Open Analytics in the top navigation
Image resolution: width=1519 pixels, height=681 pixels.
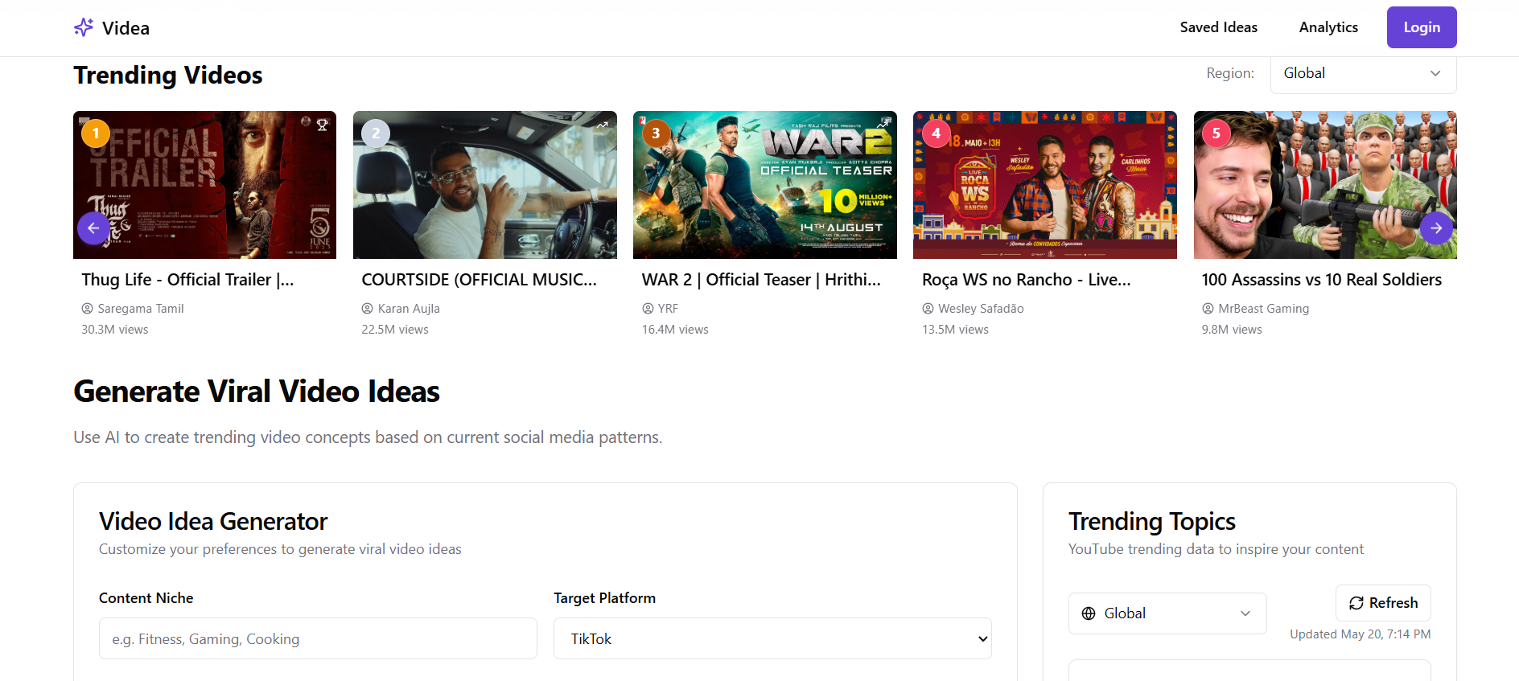pyautogui.click(x=1328, y=27)
